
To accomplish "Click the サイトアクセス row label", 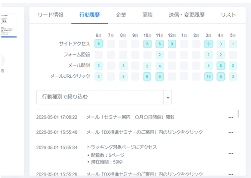I will 75,43.
